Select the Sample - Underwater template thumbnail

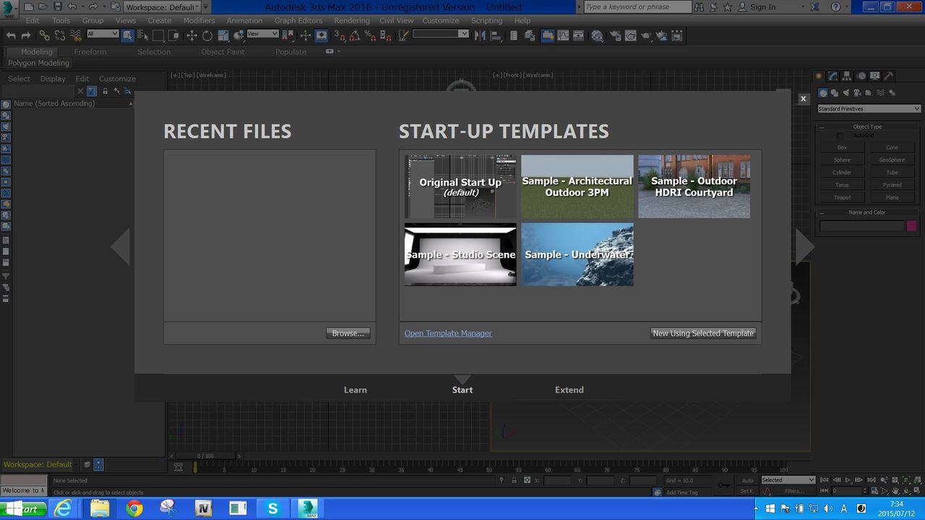point(577,254)
